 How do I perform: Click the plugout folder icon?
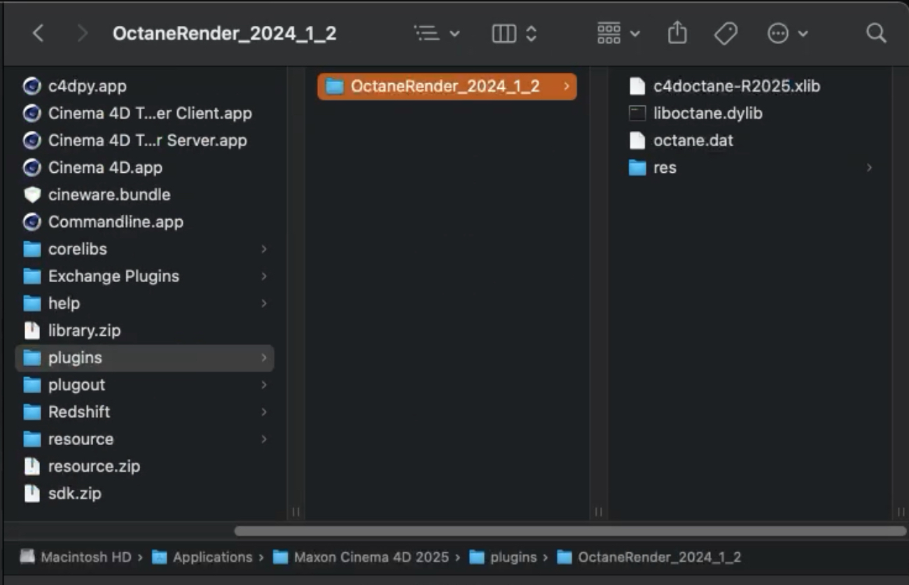click(32, 385)
